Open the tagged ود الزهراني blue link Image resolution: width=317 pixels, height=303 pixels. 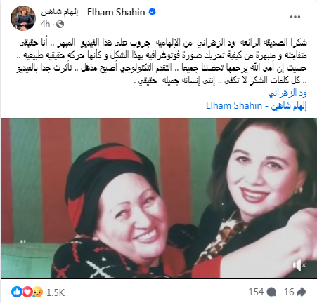(287, 93)
